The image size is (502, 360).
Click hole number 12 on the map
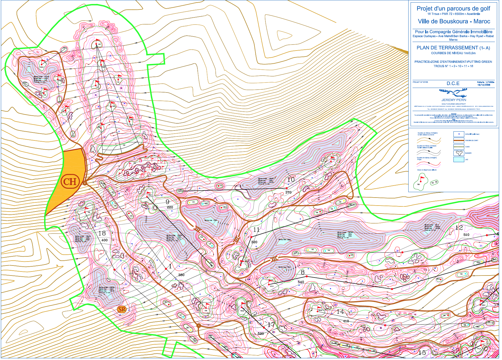(x=459, y=228)
